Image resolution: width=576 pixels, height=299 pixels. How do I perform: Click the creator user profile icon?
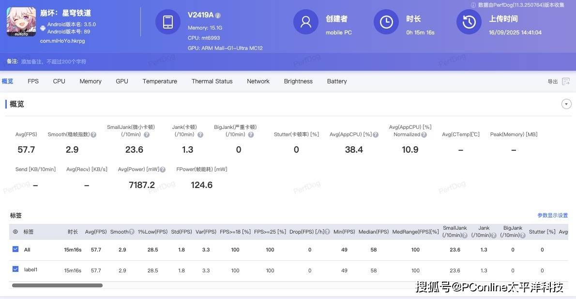(x=306, y=22)
